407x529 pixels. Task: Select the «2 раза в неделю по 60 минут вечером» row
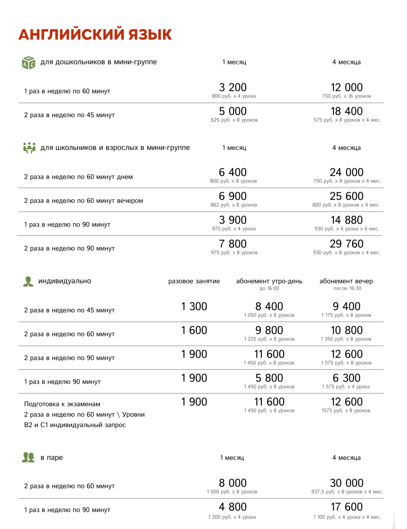pyautogui.click(x=84, y=201)
